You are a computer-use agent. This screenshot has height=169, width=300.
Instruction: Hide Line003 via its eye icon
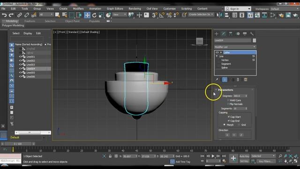(20, 65)
